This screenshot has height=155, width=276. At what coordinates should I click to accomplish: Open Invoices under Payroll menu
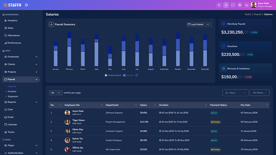pos(12,91)
